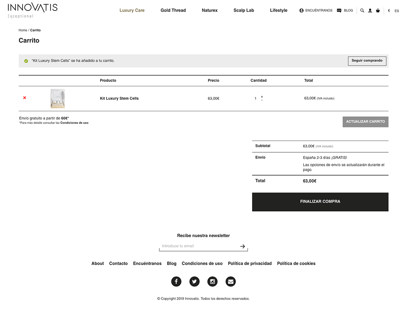Open the Luxury Care menu

click(x=132, y=11)
